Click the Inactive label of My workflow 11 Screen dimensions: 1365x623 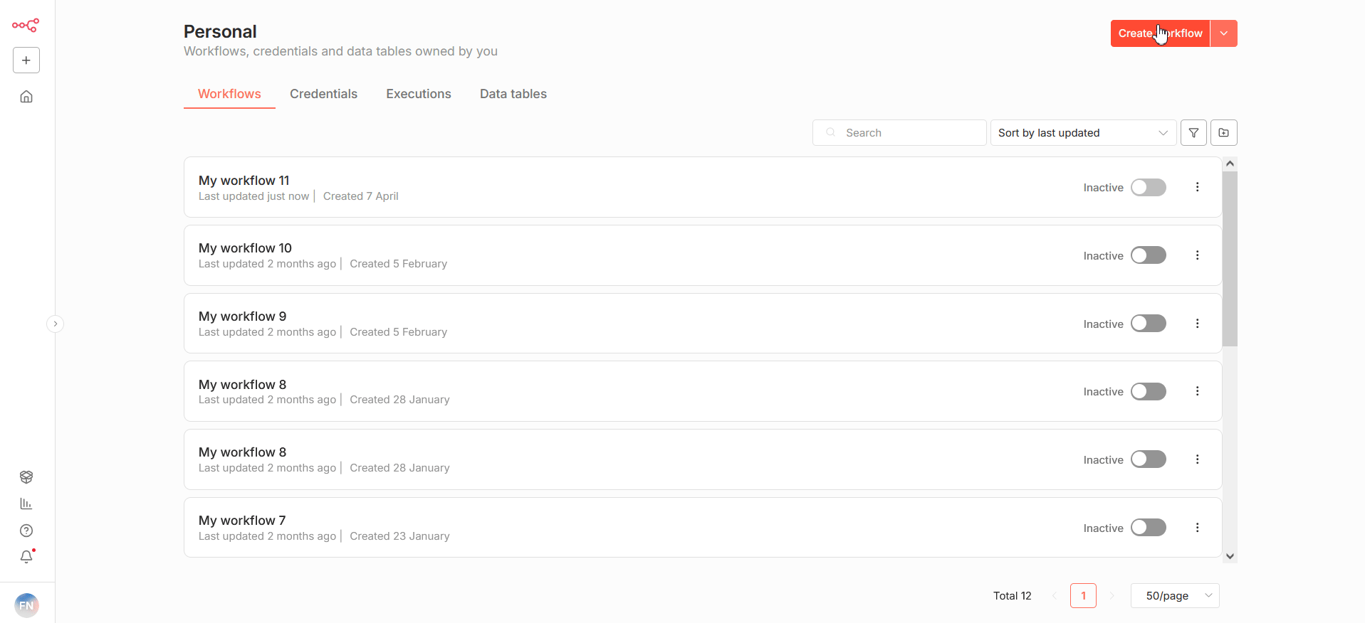1103,188
